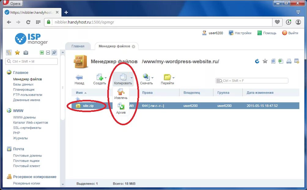This screenshot has width=307, height=190.
Task: Collapse the Резервное копирование section
Action: (35, 177)
